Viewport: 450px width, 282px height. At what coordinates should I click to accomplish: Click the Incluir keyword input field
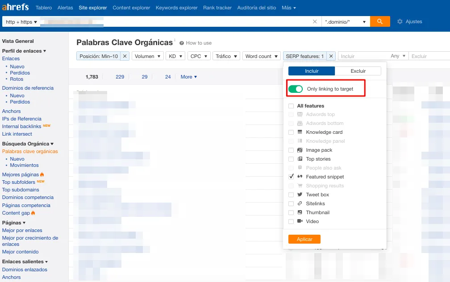point(363,56)
